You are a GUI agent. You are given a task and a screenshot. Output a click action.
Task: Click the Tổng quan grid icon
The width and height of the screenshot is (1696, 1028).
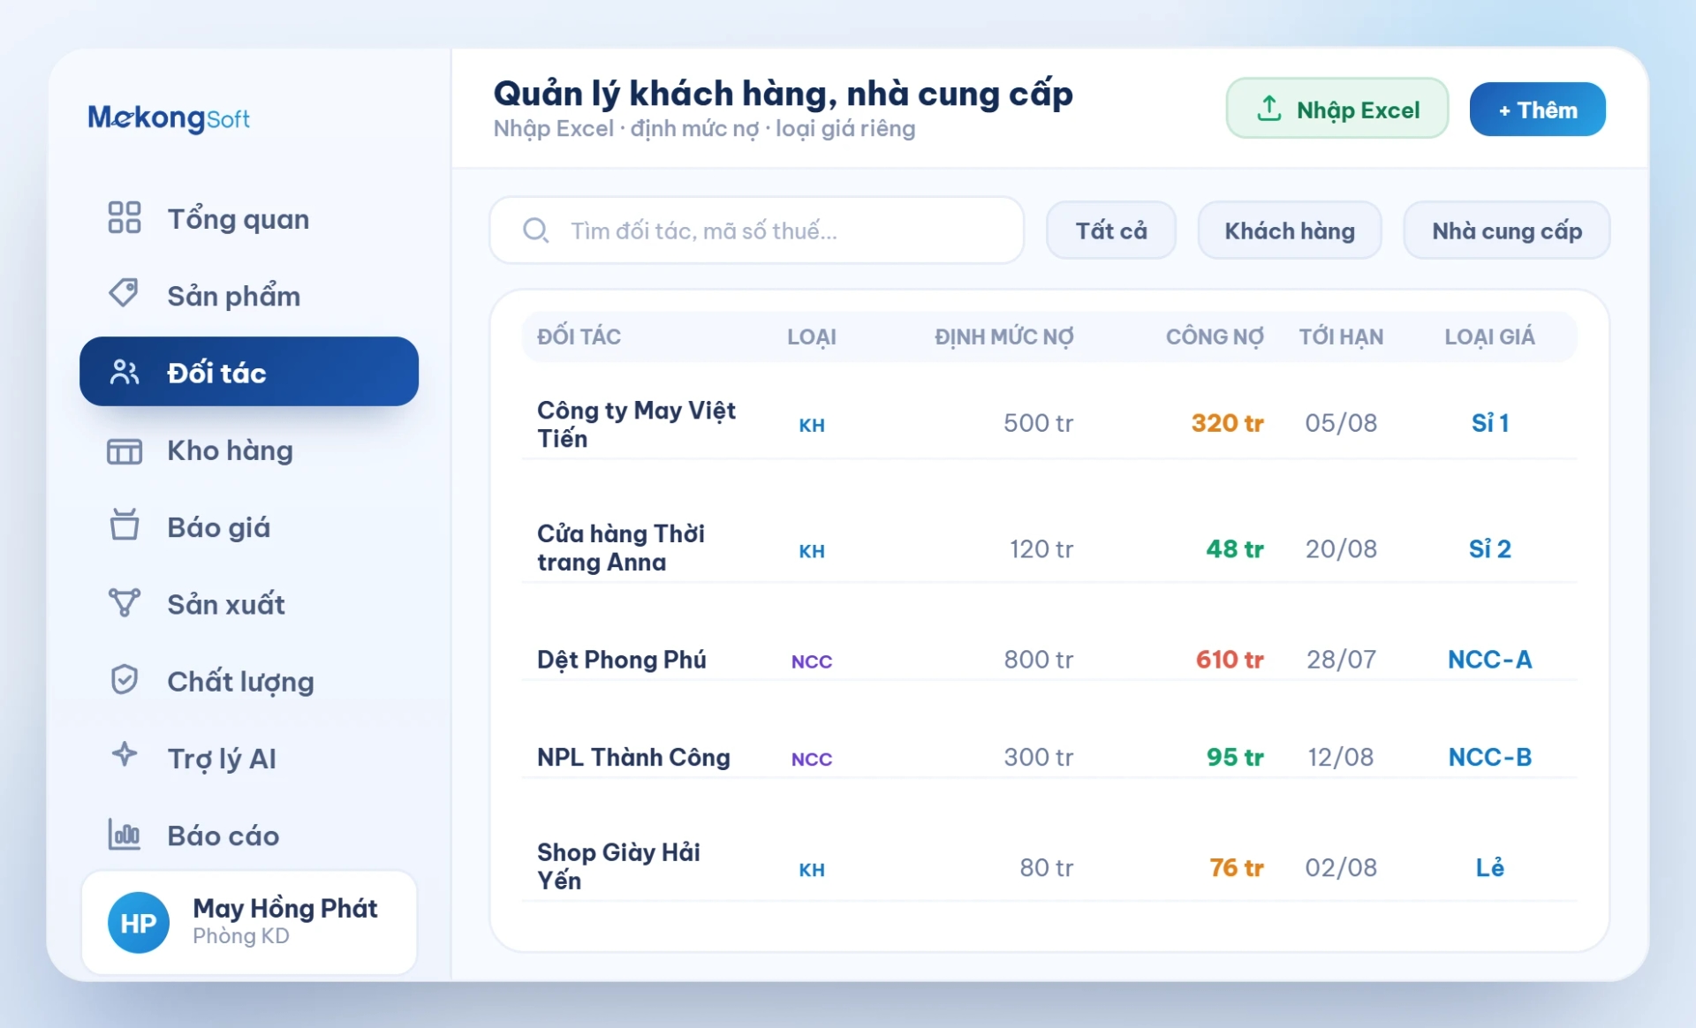point(125,217)
